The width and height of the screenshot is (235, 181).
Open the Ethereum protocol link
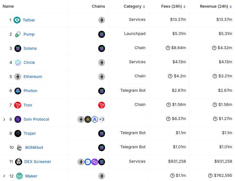coord(33,77)
